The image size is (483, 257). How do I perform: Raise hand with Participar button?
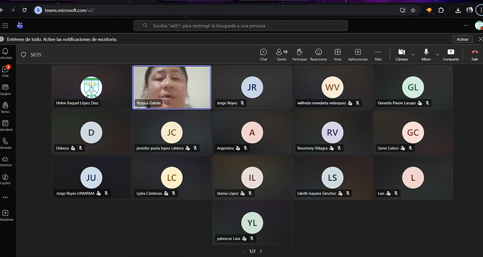click(300, 54)
